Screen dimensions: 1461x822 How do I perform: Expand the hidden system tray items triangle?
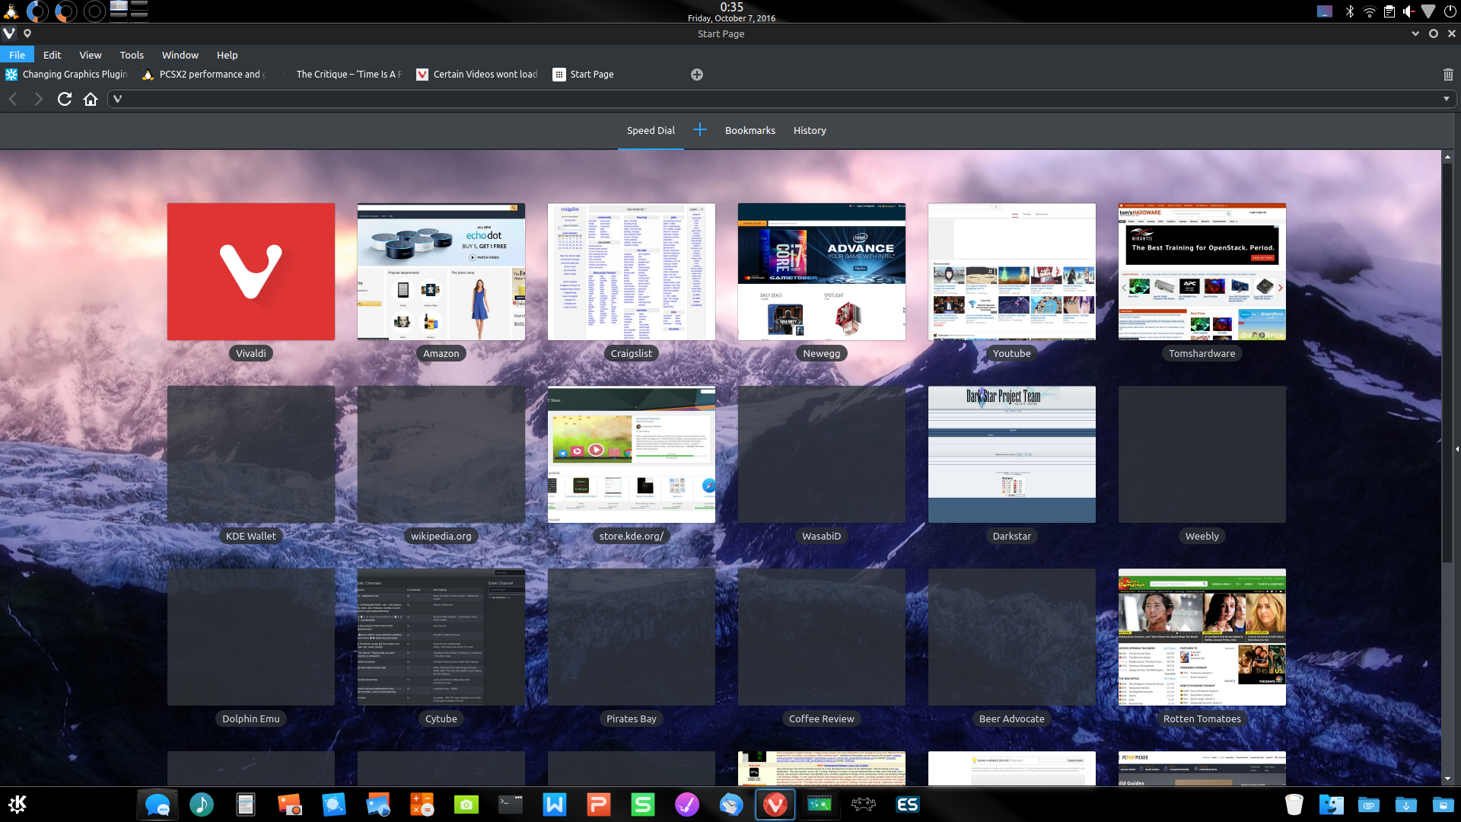tap(1429, 11)
